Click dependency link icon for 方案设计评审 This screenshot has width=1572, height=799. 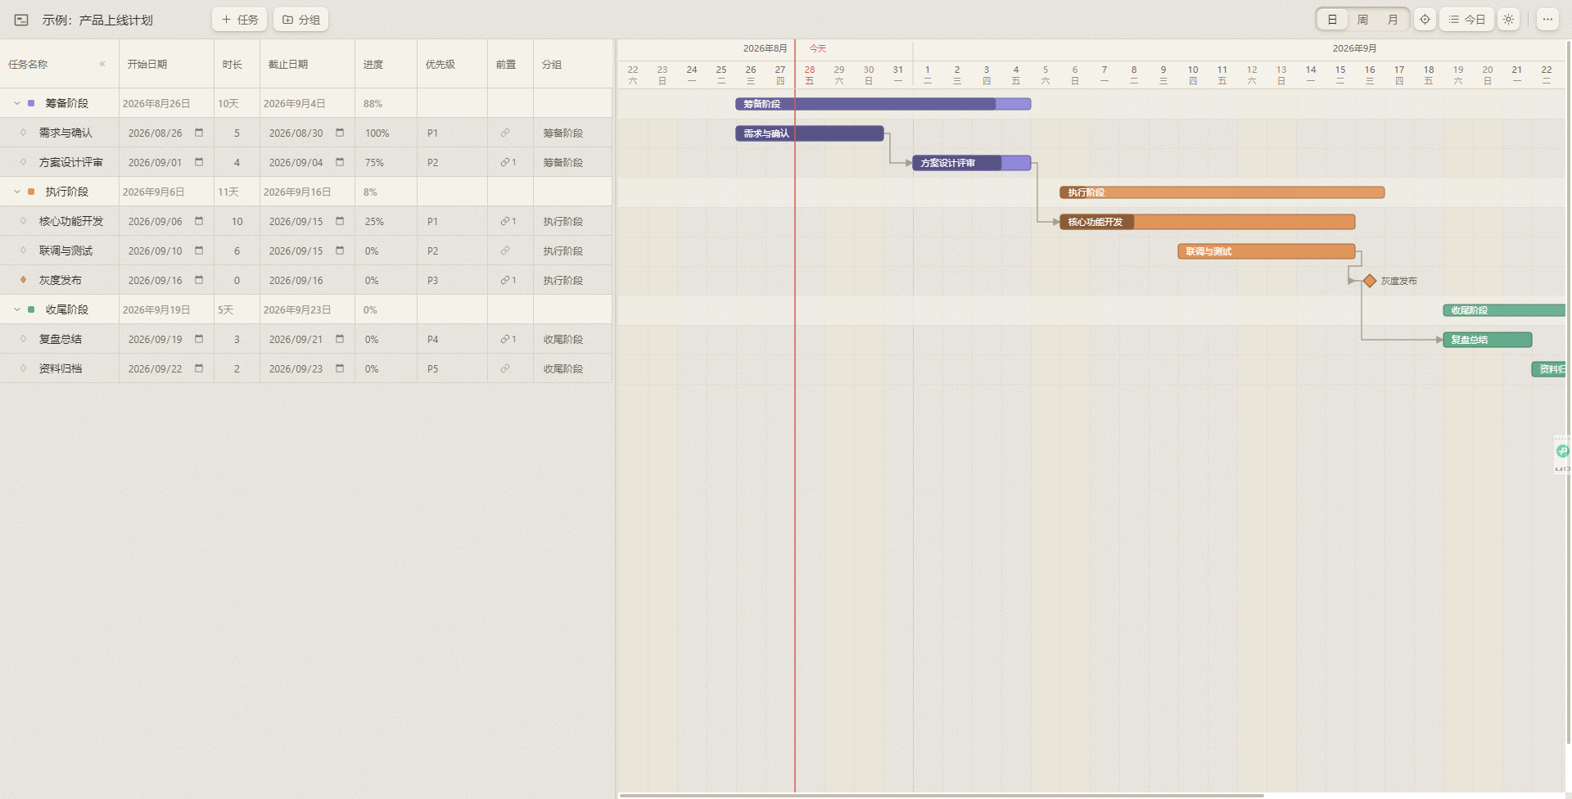point(505,162)
